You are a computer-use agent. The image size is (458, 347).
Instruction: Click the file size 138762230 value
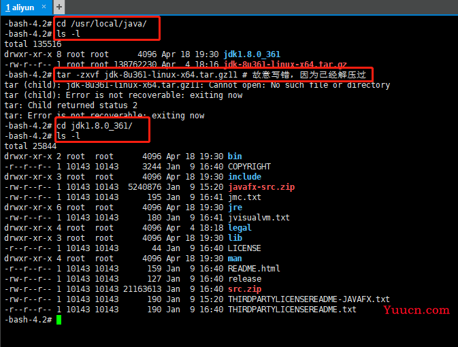[x=135, y=65]
